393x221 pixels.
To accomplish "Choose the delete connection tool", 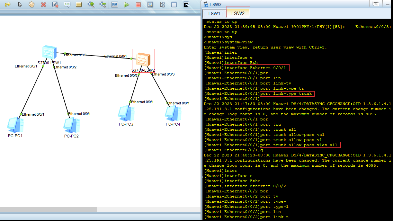I will point(55,4).
